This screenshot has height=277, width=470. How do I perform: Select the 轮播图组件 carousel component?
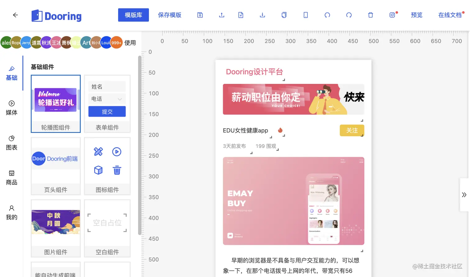[x=56, y=104]
